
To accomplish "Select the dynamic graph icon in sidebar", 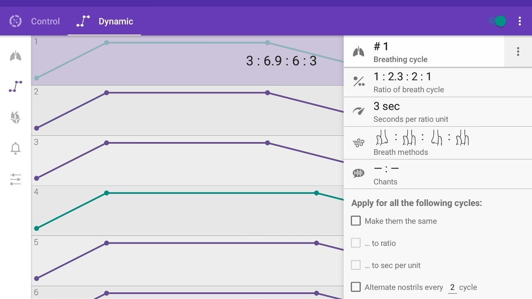I will click(x=15, y=86).
